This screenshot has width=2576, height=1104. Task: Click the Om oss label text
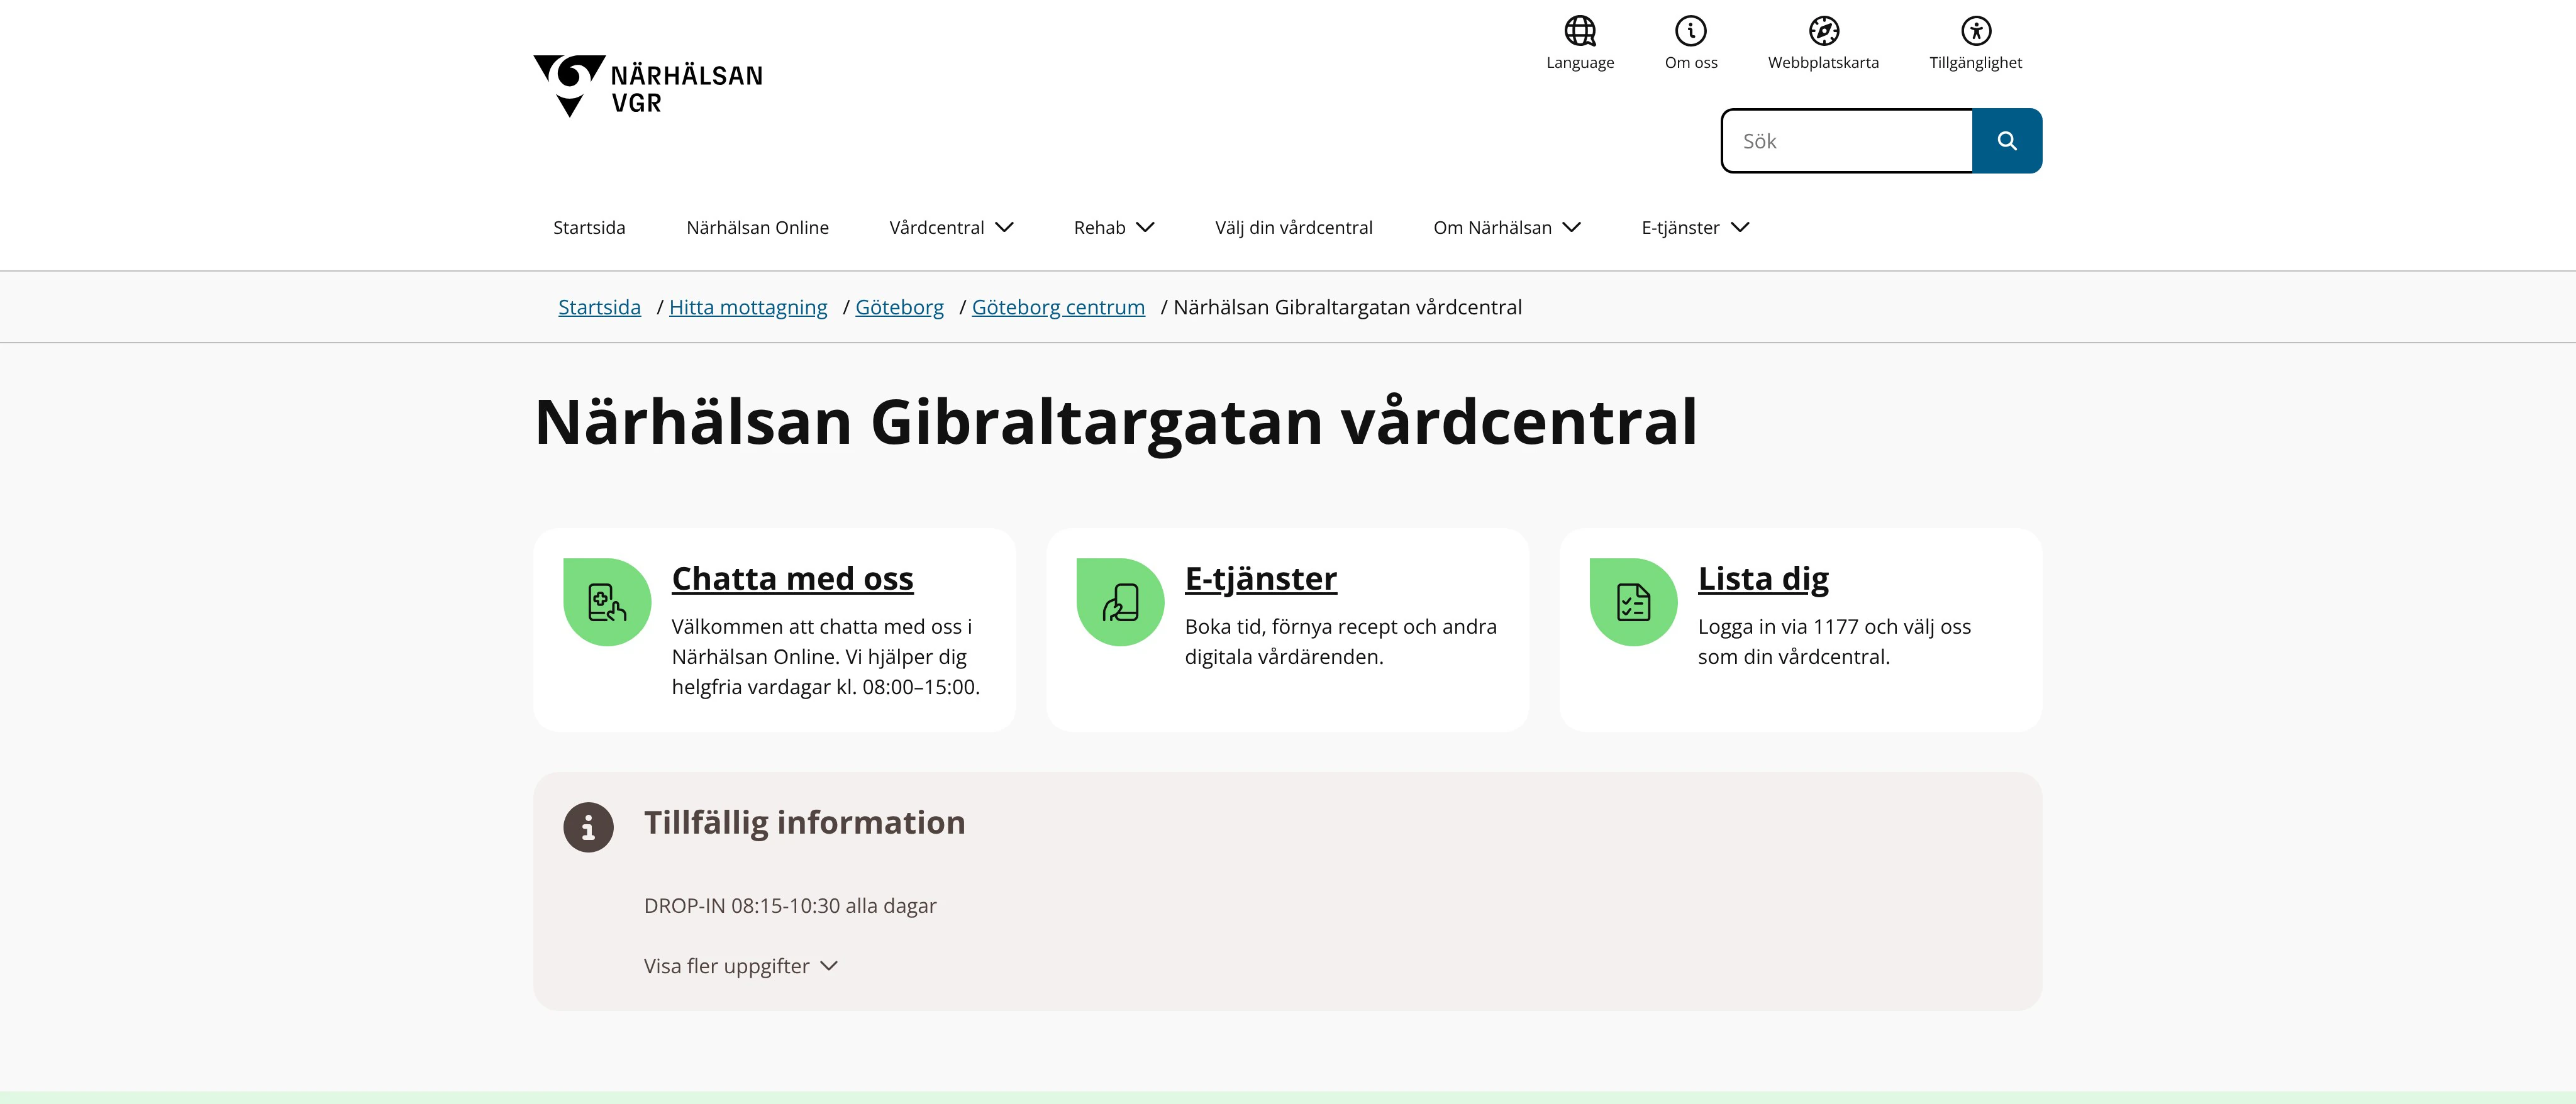1691,63
